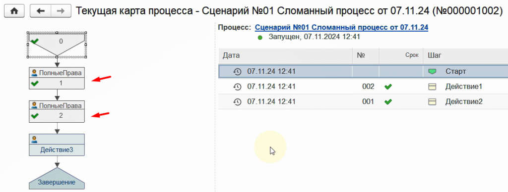
Task: Sort by the Шаг column header
Action: (465, 55)
